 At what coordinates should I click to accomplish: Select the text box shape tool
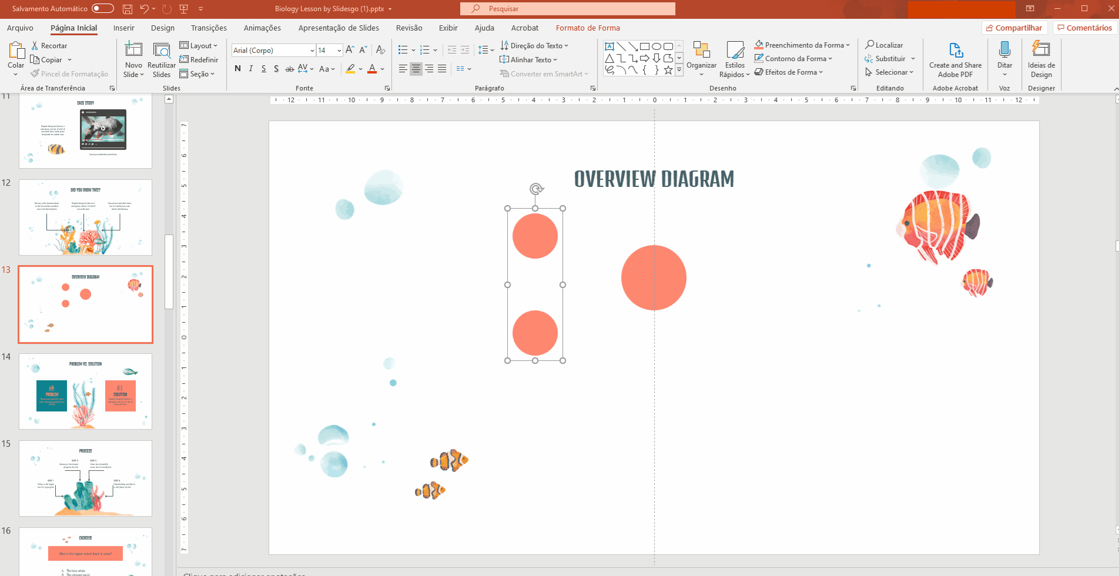tap(609, 46)
